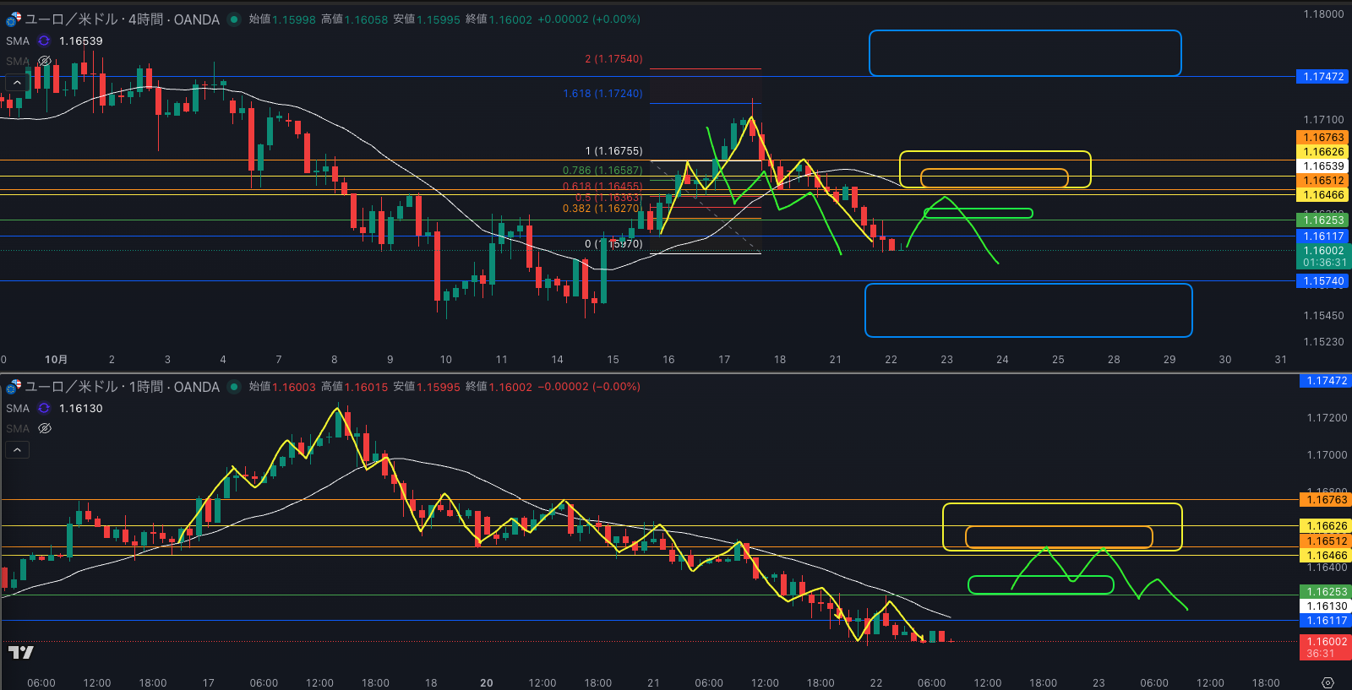Click the EUR/USD flag icon on the 4-hour chart

[14, 19]
